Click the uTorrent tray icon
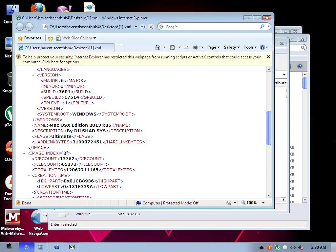The width and height of the screenshot is (336, 252). (277, 247)
